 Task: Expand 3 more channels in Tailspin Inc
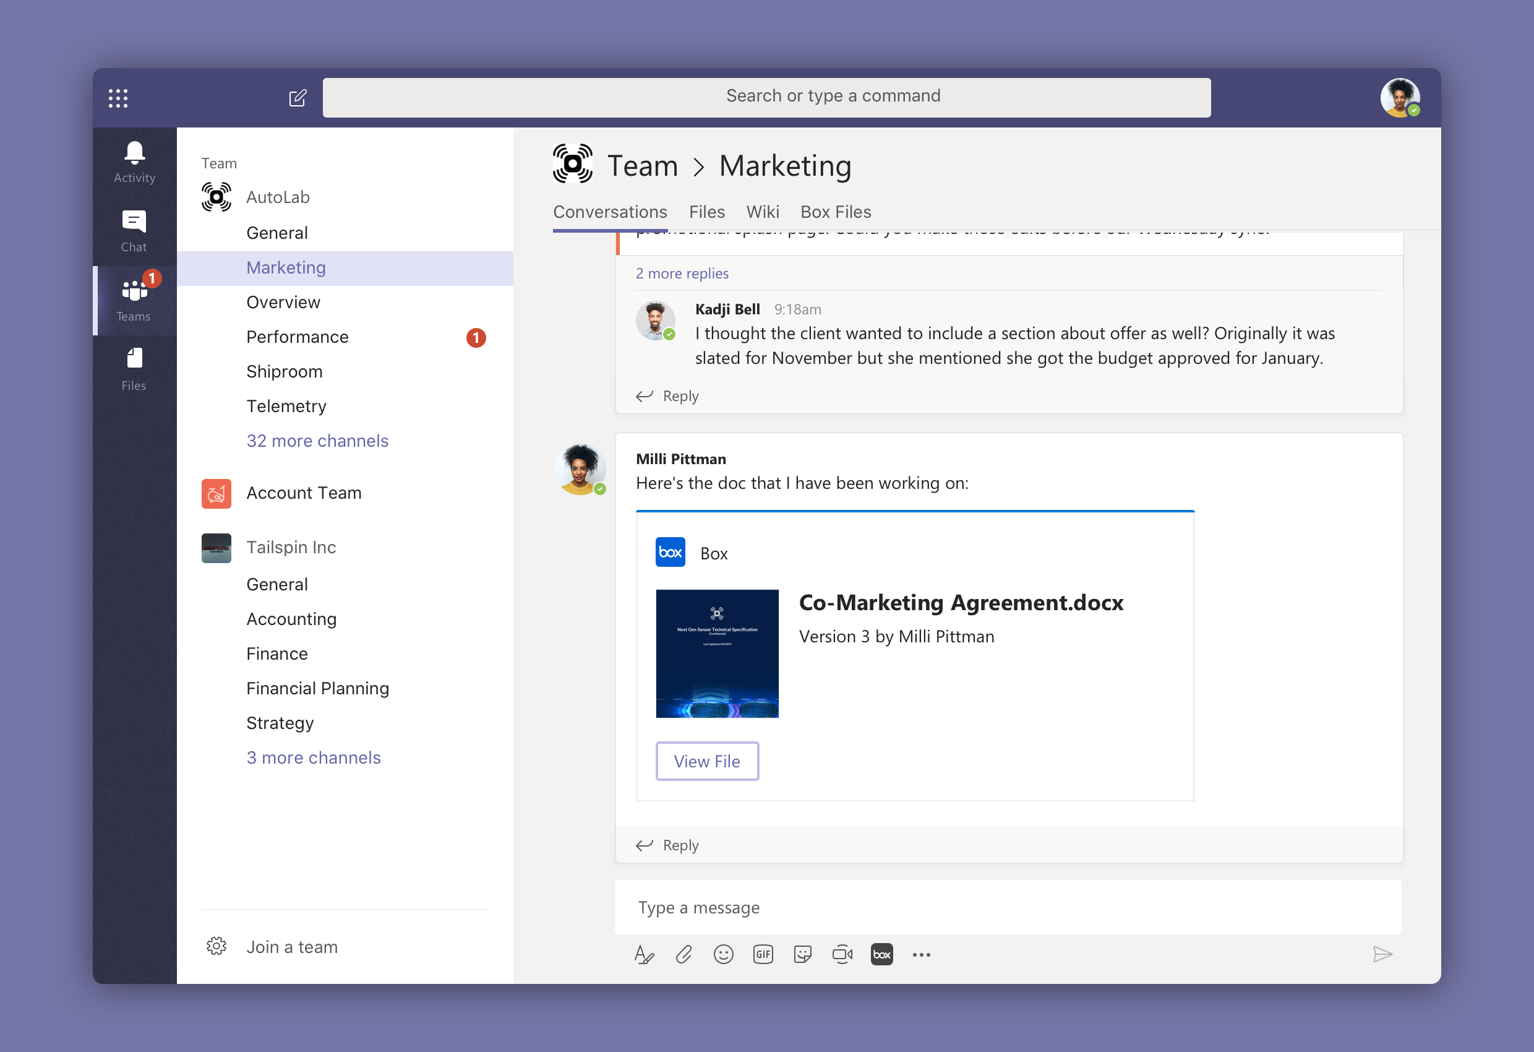[314, 757]
